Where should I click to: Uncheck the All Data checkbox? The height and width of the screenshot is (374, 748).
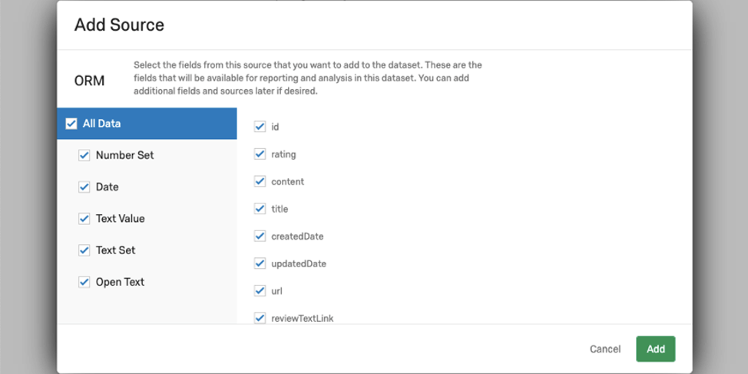tap(71, 124)
